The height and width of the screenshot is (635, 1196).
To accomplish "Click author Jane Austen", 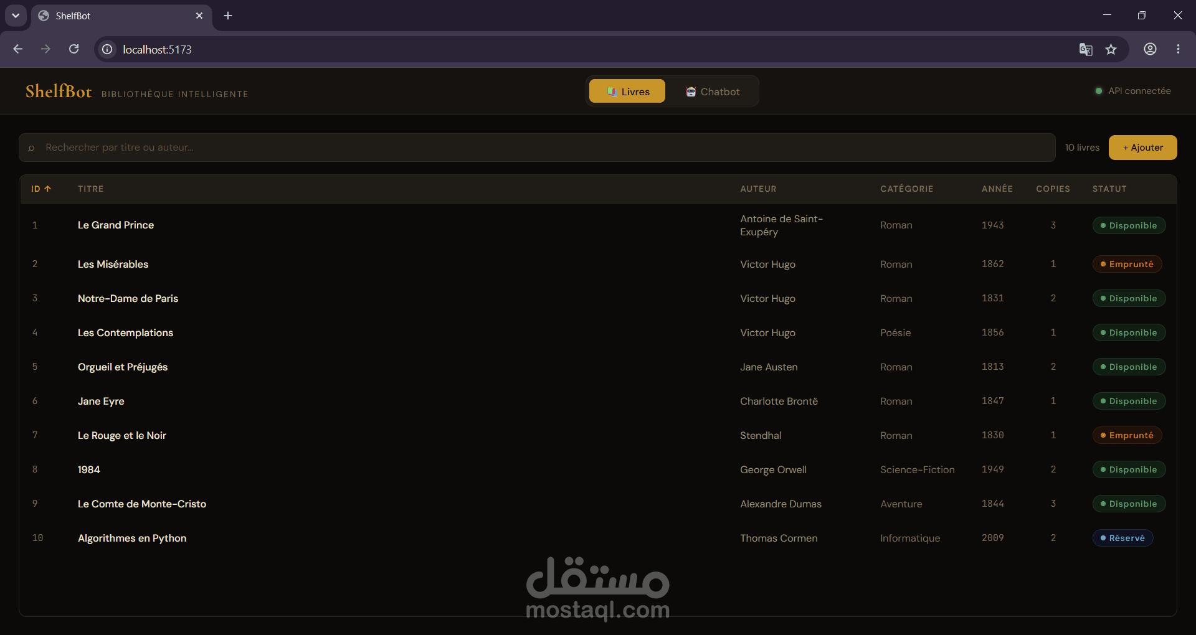I will coord(769,367).
